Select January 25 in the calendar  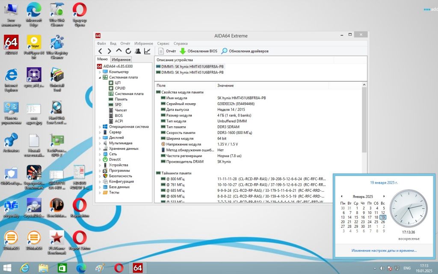tap(376, 222)
